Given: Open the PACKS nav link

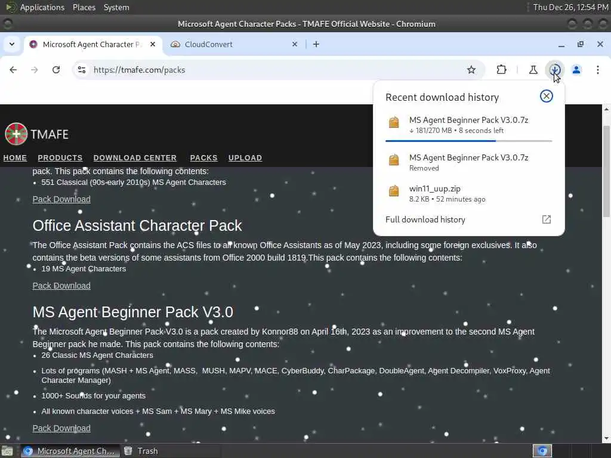Looking at the screenshot, I should pyautogui.click(x=204, y=157).
